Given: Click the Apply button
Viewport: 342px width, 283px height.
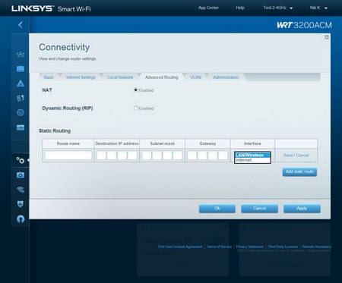Looking at the screenshot, I should point(302,209).
